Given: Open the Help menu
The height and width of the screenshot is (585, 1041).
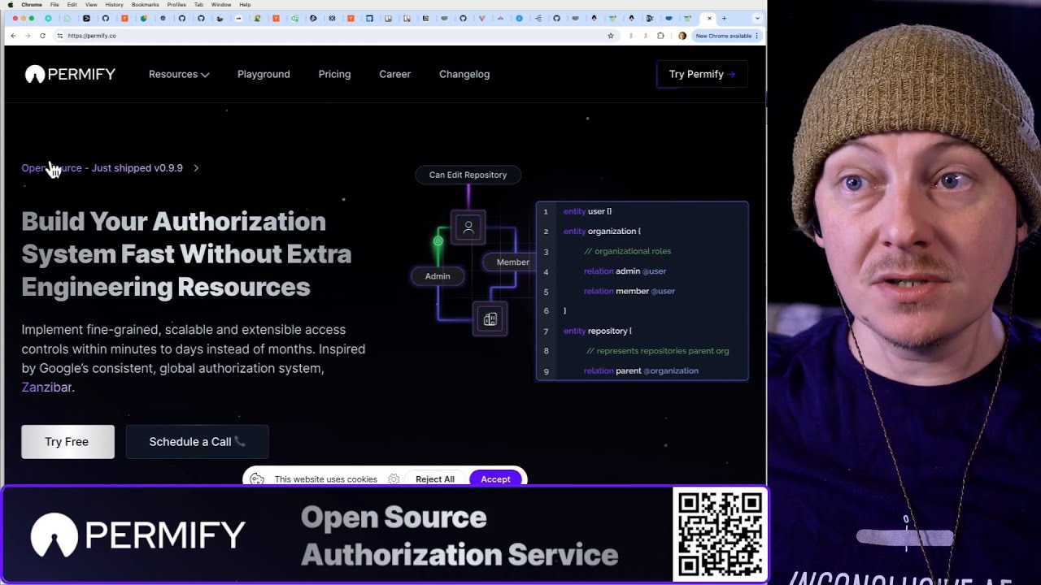Looking at the screenshot, I should click(245, 5).
